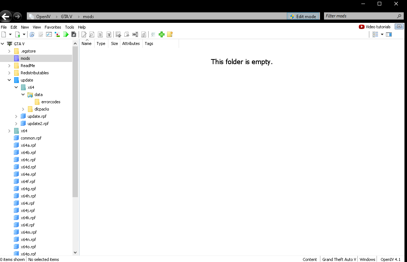
Task: Click the copy-pages-with-arrow toolbar icon
Action: coord(127,34)
